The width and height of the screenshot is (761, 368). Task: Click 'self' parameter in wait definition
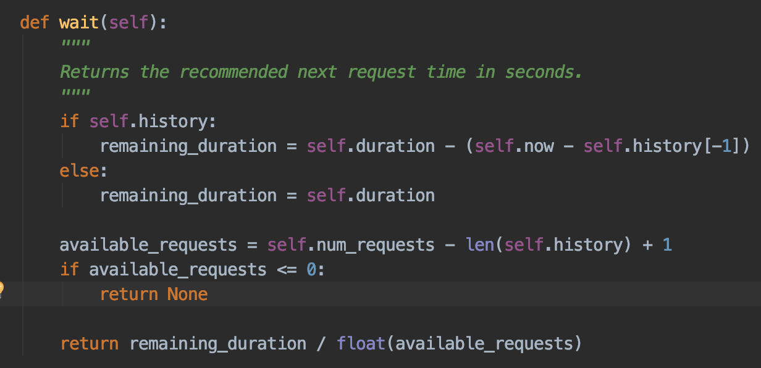pos(129,23)
